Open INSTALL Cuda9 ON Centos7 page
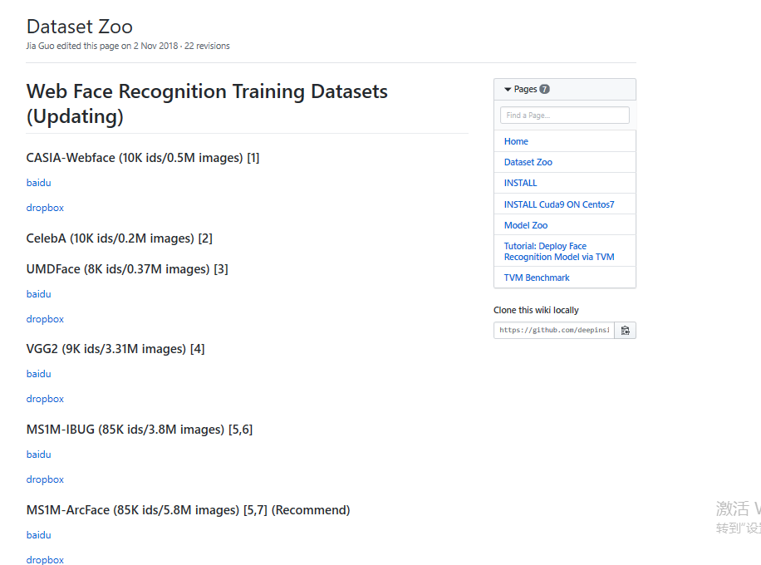Image resolution: width=761 pixels, height=565 pixels. point(558,204)
